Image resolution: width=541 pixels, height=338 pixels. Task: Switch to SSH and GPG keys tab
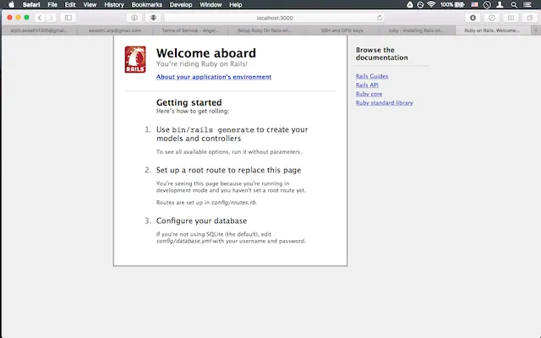(x=342, y=30)
